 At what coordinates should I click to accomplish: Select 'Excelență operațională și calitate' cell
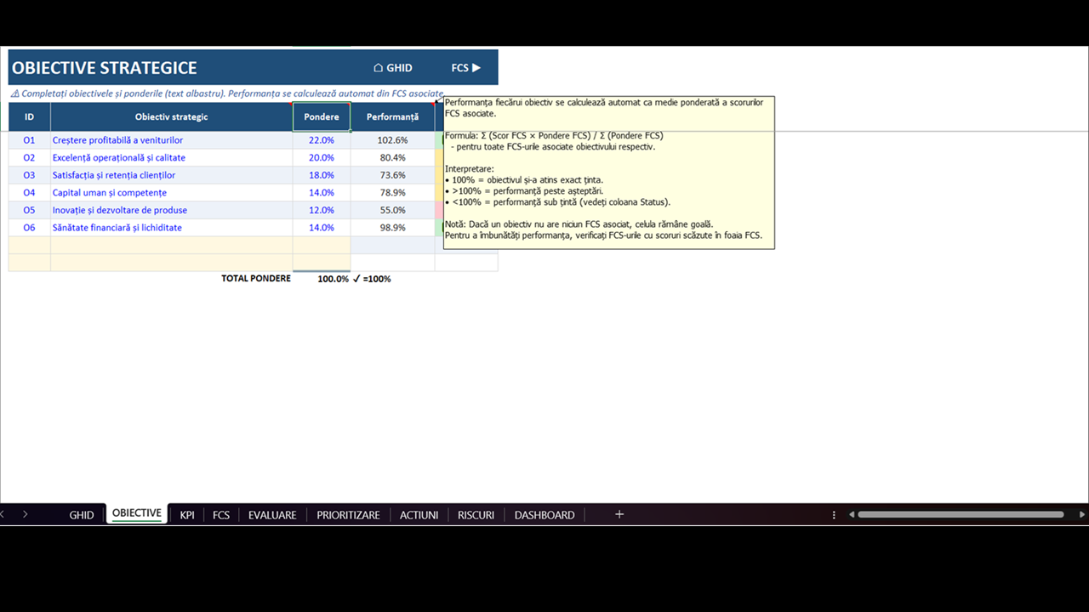coord(171,157)
